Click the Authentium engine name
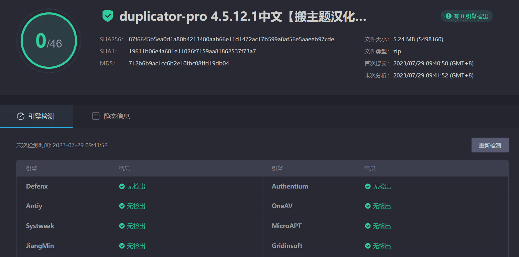This screenshot has height=257, width=519. (290, 186)
